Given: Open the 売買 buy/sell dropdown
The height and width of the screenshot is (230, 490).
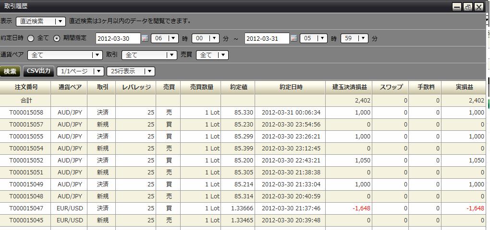Looking at the screenshot, I should (212, 55).
